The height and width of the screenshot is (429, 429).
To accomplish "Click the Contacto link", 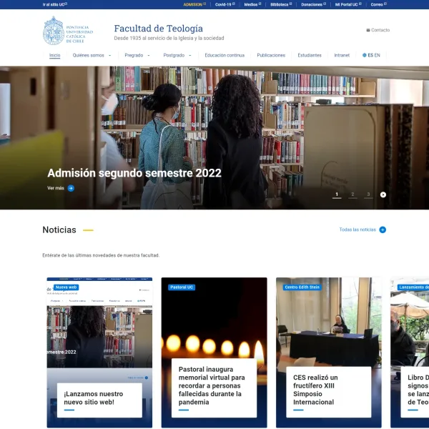I will click(x=378, y=30).
